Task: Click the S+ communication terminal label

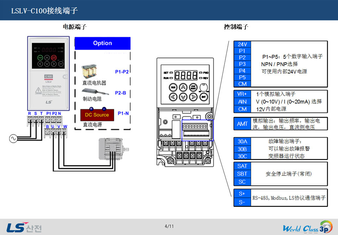Action: tap(242, 194)
